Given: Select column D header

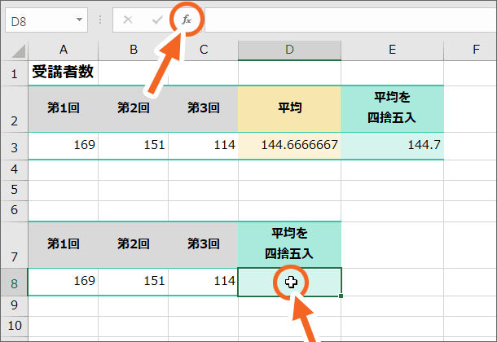Looking at the screenshot, I should 290,50.
